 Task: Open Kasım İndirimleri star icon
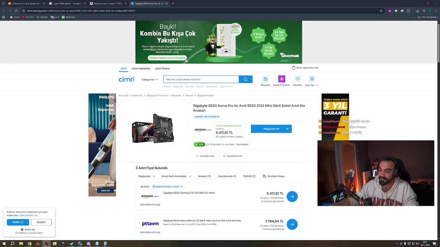click(x=282, y=79)
